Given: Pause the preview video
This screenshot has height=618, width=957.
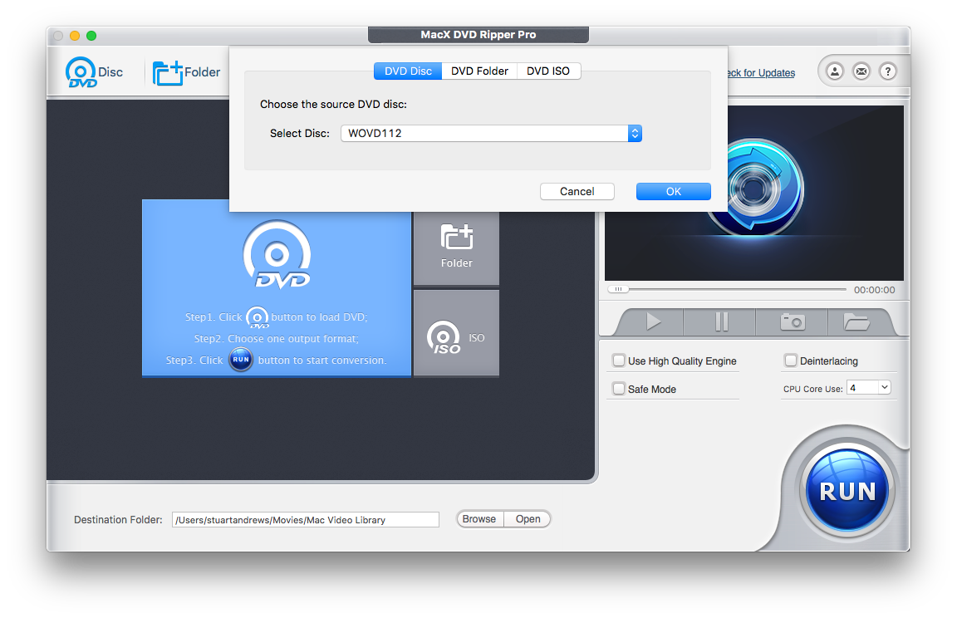Looking at the screenshot, I should 721,321.
